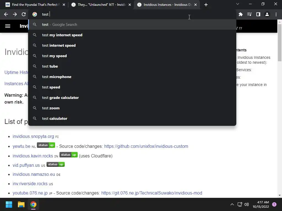Choose the "test my internet speed" suggestion

132,35
